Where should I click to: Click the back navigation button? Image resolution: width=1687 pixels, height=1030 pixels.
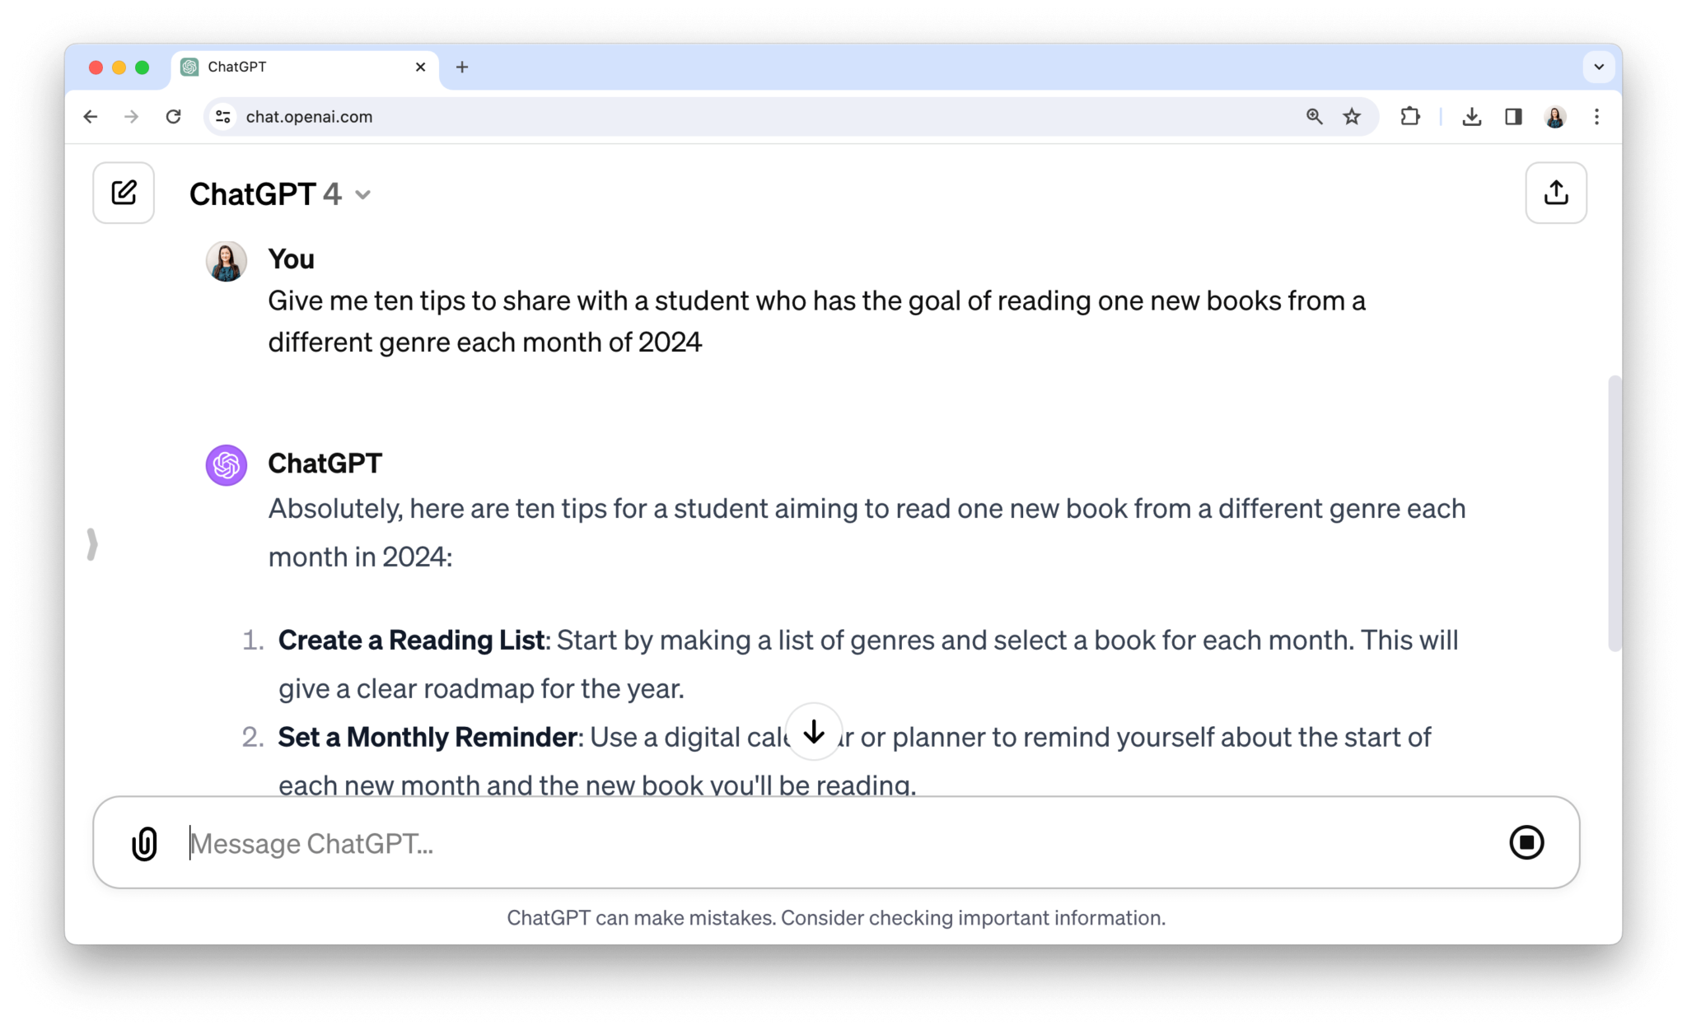[90, 116]
